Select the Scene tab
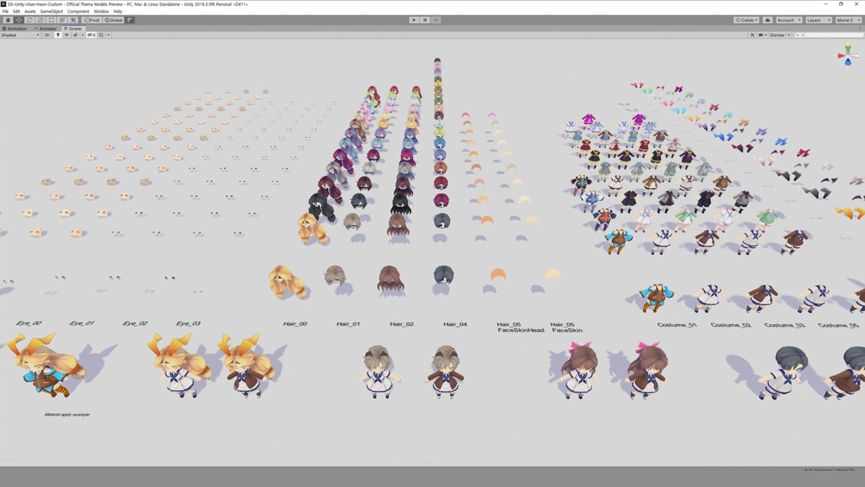This screenshot has height=487, width=865. pyautogui.click(x=72, y=29)
